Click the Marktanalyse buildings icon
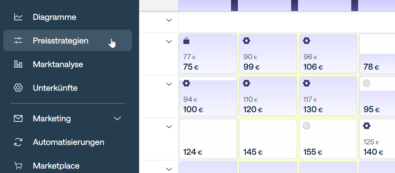The image size is (395, 173). 18,64
